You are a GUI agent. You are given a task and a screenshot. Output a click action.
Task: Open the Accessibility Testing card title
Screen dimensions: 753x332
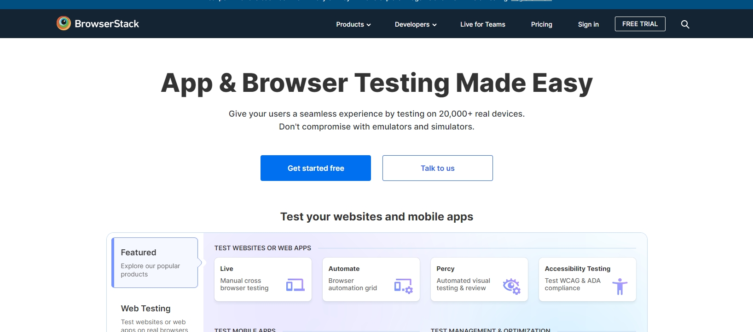[577, 269]
